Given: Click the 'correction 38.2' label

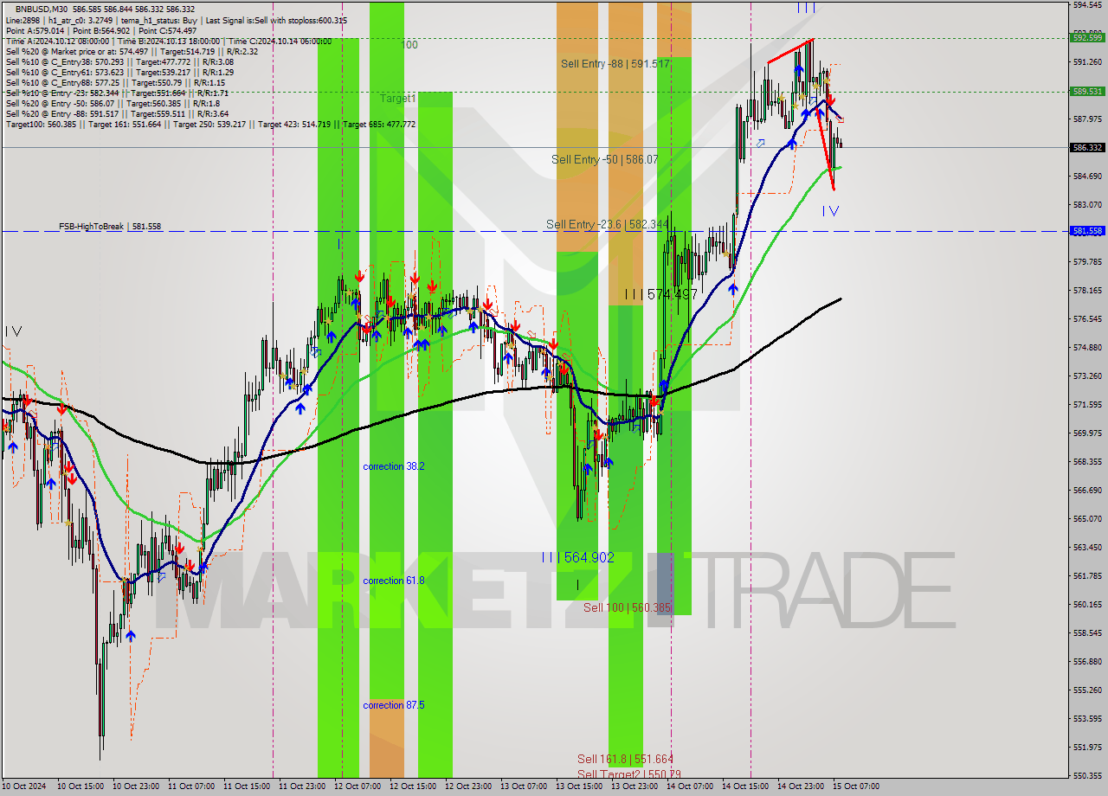Looking at the screenshot, I should click(394, 466).
